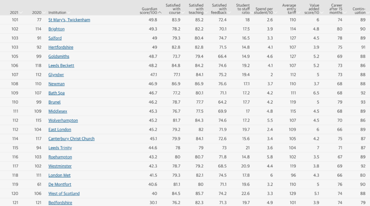Sort by Satisfied with feedback arrow
Screen dimensions: 370x206
pyautogui.click(x=229, y=13)
